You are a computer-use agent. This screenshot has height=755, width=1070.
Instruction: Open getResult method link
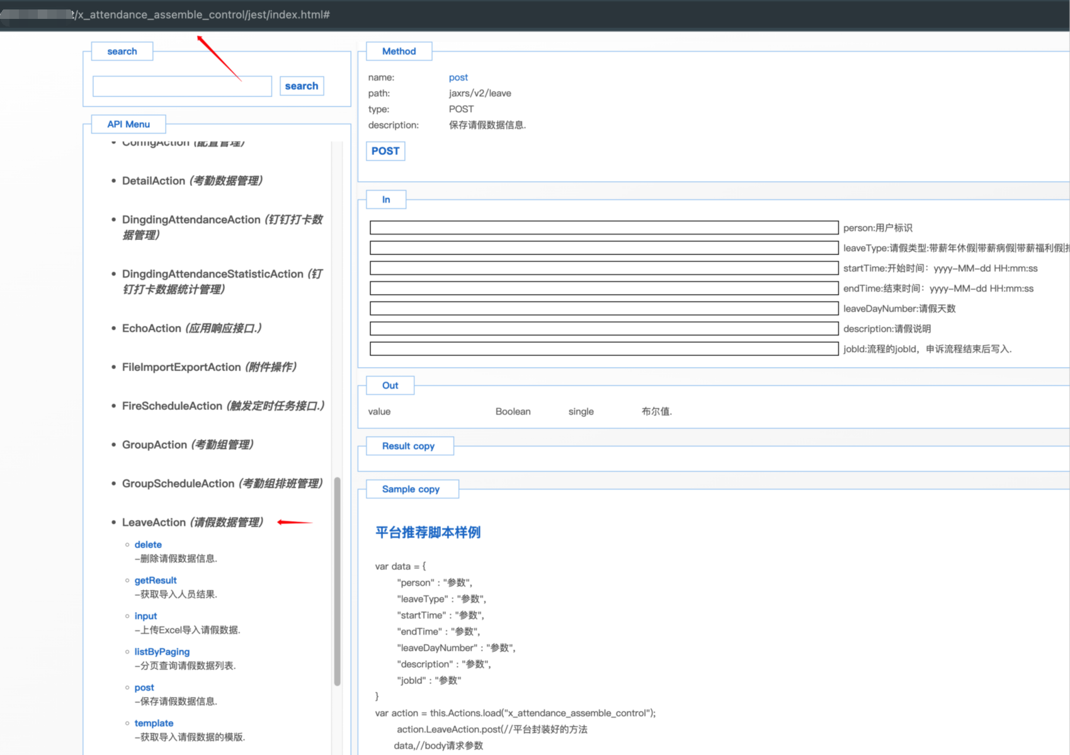[x=156, y=581]
